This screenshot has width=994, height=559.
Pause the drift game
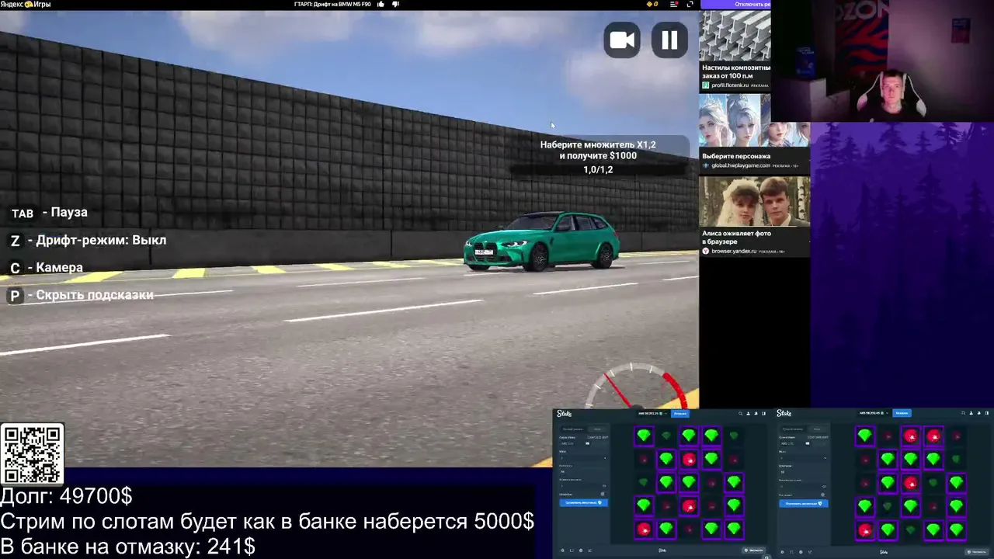click(x=669, y=40)
